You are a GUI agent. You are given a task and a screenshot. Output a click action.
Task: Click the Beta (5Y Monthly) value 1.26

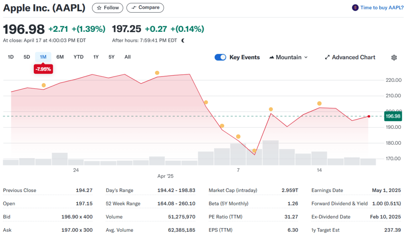pyautogui.click(x=293, y=203)
